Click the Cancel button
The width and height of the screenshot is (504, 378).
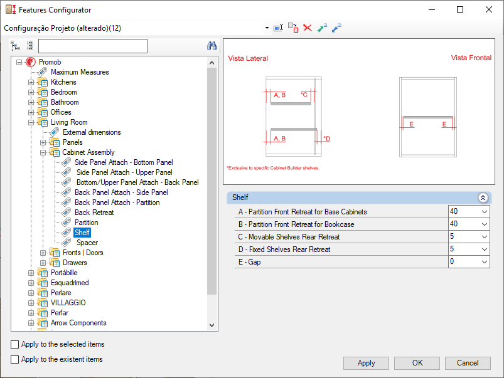pos(468,363)
